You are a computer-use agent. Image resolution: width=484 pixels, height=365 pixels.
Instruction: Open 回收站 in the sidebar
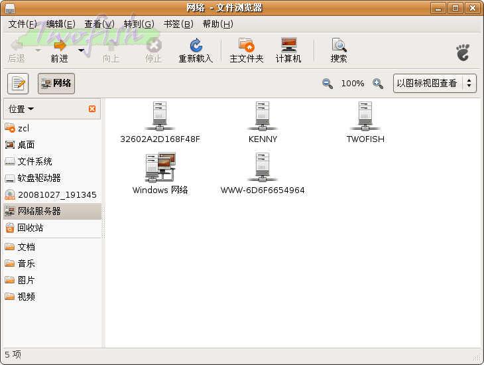point(52,228)
